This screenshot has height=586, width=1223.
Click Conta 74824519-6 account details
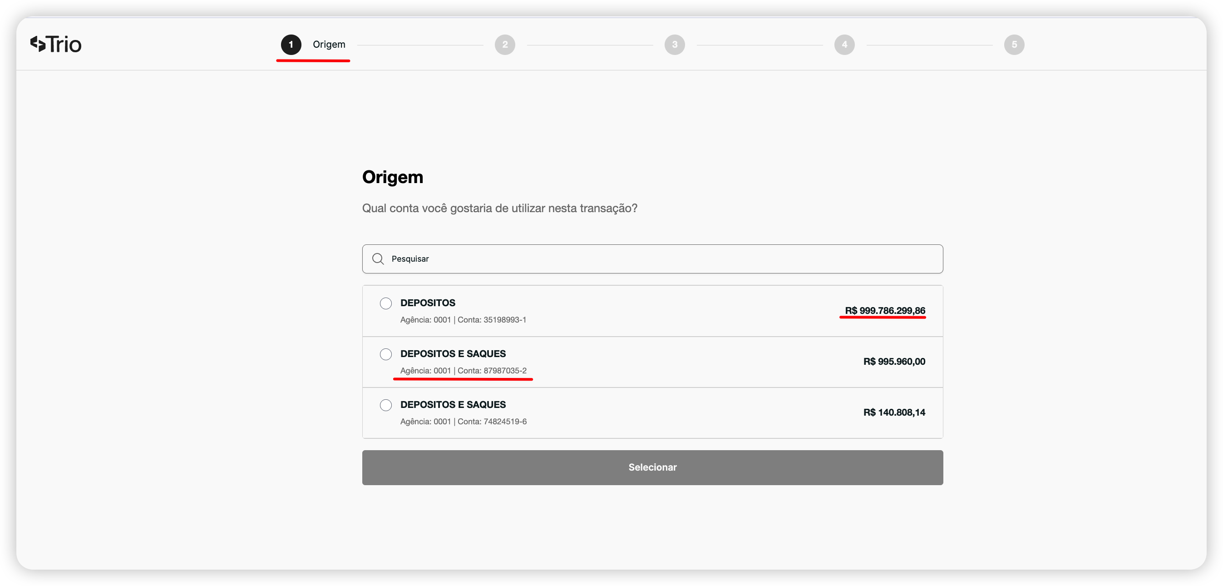tap(463, 422)
